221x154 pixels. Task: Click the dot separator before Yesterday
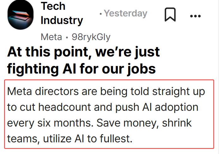click(x=100, y=14)
